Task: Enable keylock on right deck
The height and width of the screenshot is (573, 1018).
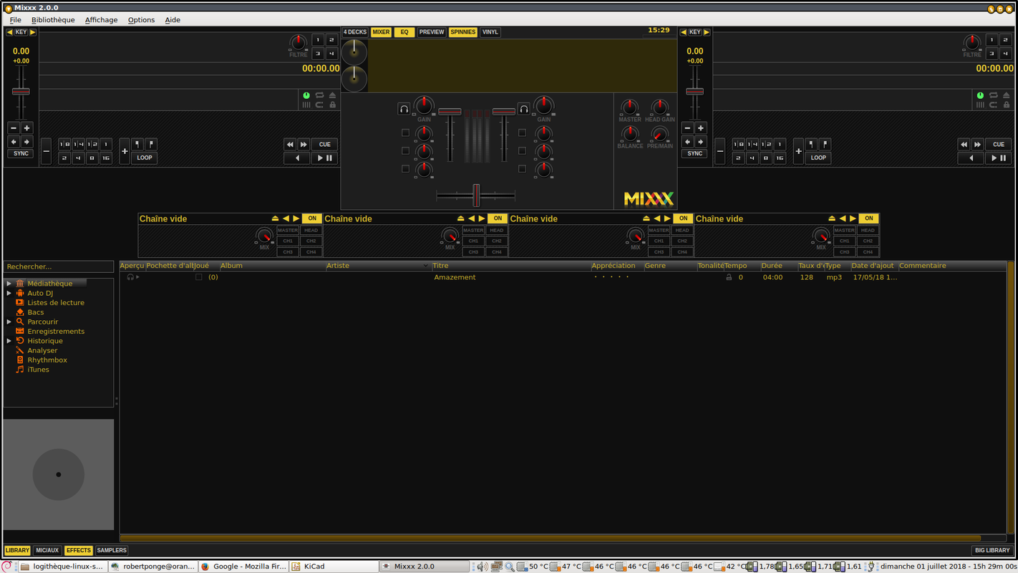Action: point(1007,105)
